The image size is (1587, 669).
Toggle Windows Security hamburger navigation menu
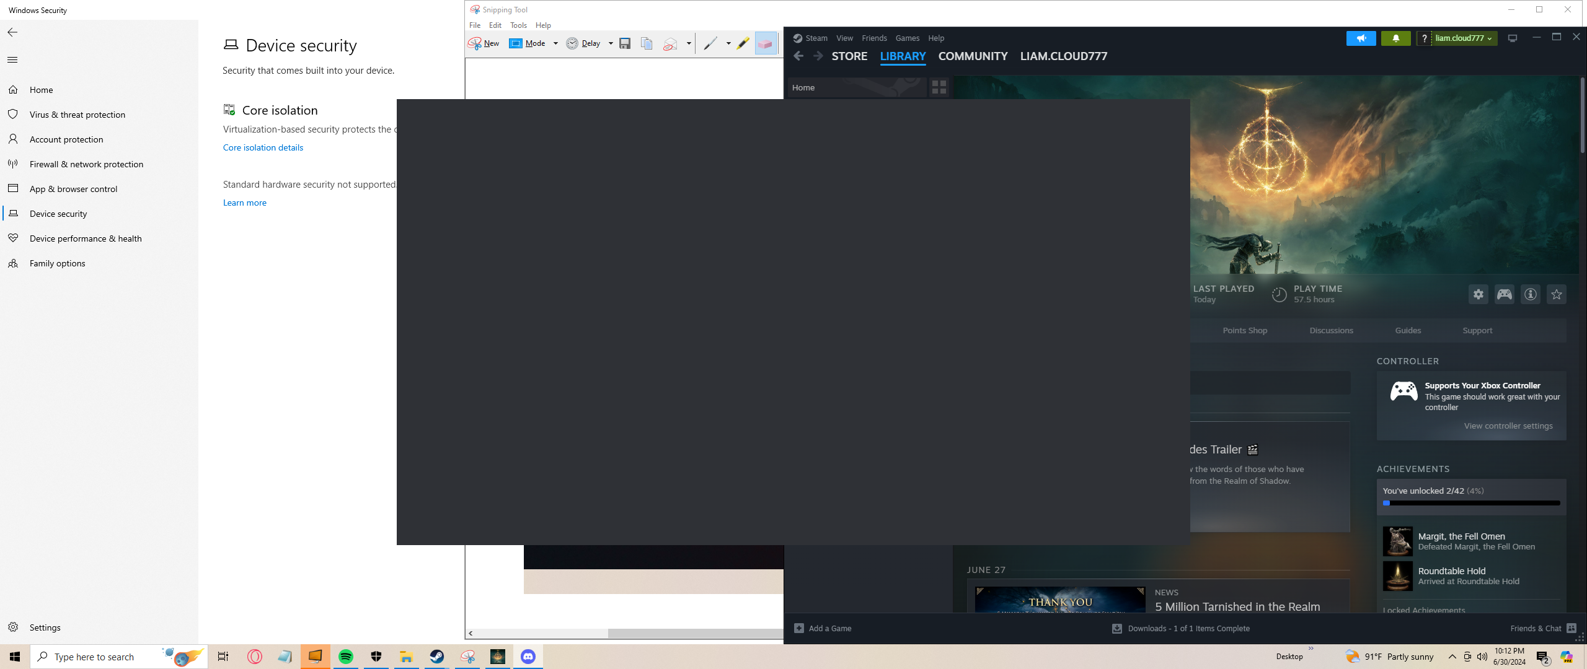point(12,60)
